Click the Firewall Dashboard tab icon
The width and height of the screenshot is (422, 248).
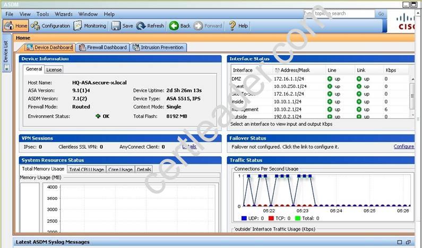[82, 47]
